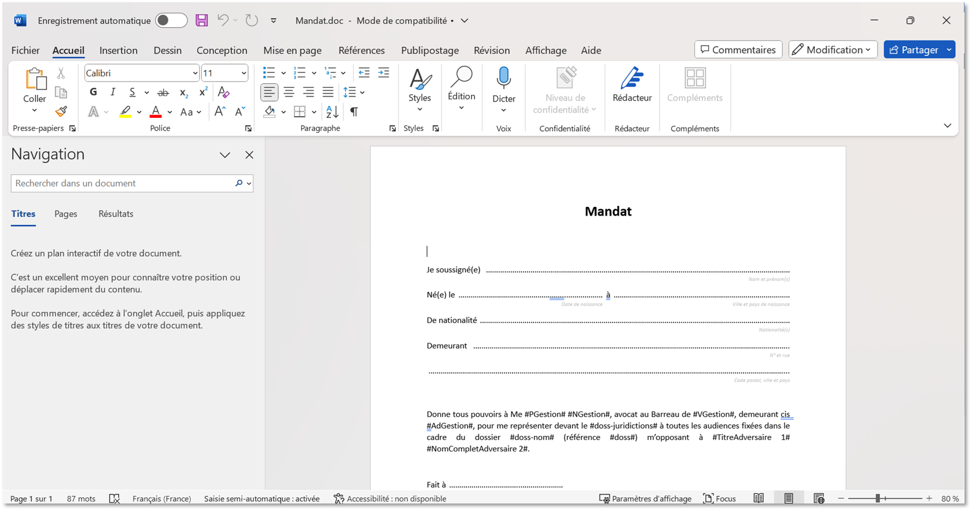The width and height of the screenshot is (972, 511).
Task: Apply bulleted list
Action: pyautogui.click(x=269, y=73)
